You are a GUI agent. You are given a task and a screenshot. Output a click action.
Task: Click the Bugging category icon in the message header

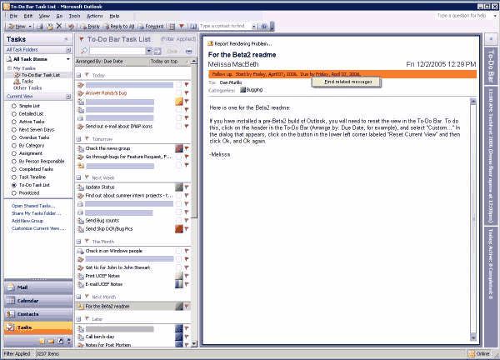pos(243,90)
